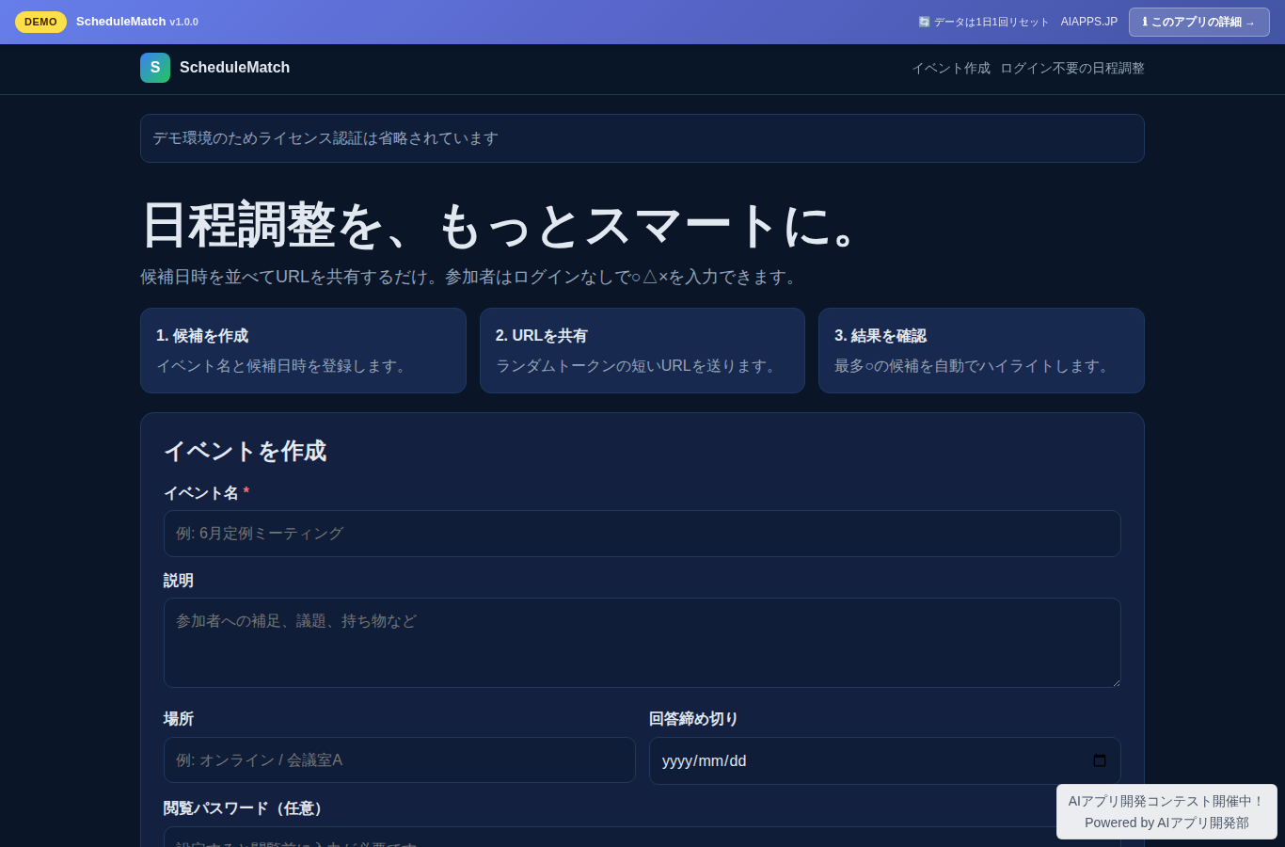Click the 回答締め切り date field
The image size is (1285, 847).
click(x=885, y=760)
